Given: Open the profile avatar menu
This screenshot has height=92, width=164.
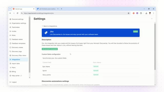Looking at the screenshot, I should tap(150, 13).
